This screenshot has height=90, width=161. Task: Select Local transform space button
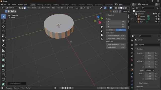click(x=121, y=30)
